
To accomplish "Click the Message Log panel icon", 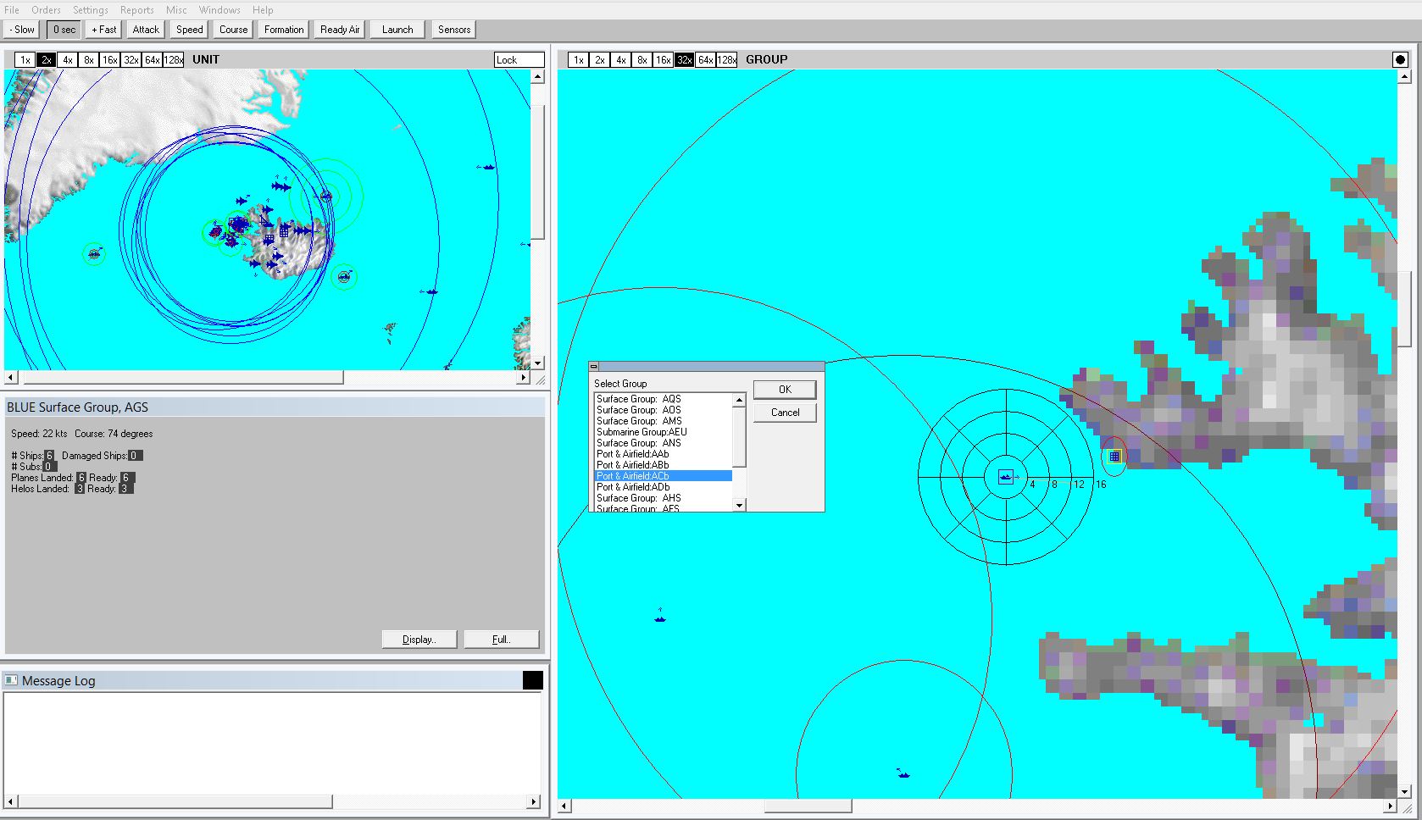I will tap(11, 680).
